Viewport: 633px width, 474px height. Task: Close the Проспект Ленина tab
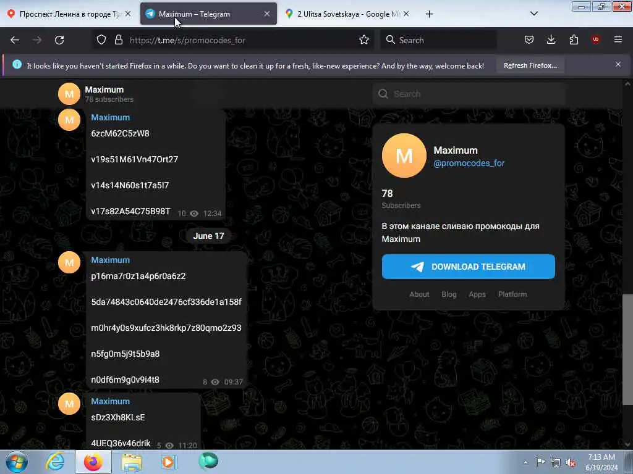click(128, 14)
